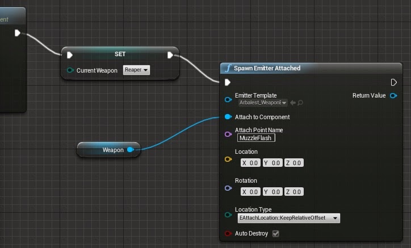Click the Weapon variable output pin
Viewport: 411px width, 248px height.
point(130,150)
